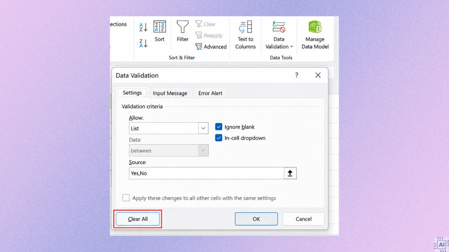Expand the Allow dropdown showing List
449x252 pixels.
[203, 128]
